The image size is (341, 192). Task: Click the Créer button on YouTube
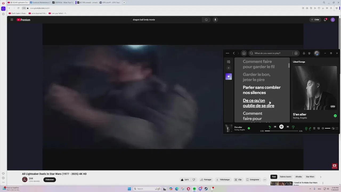click(315, 20)
